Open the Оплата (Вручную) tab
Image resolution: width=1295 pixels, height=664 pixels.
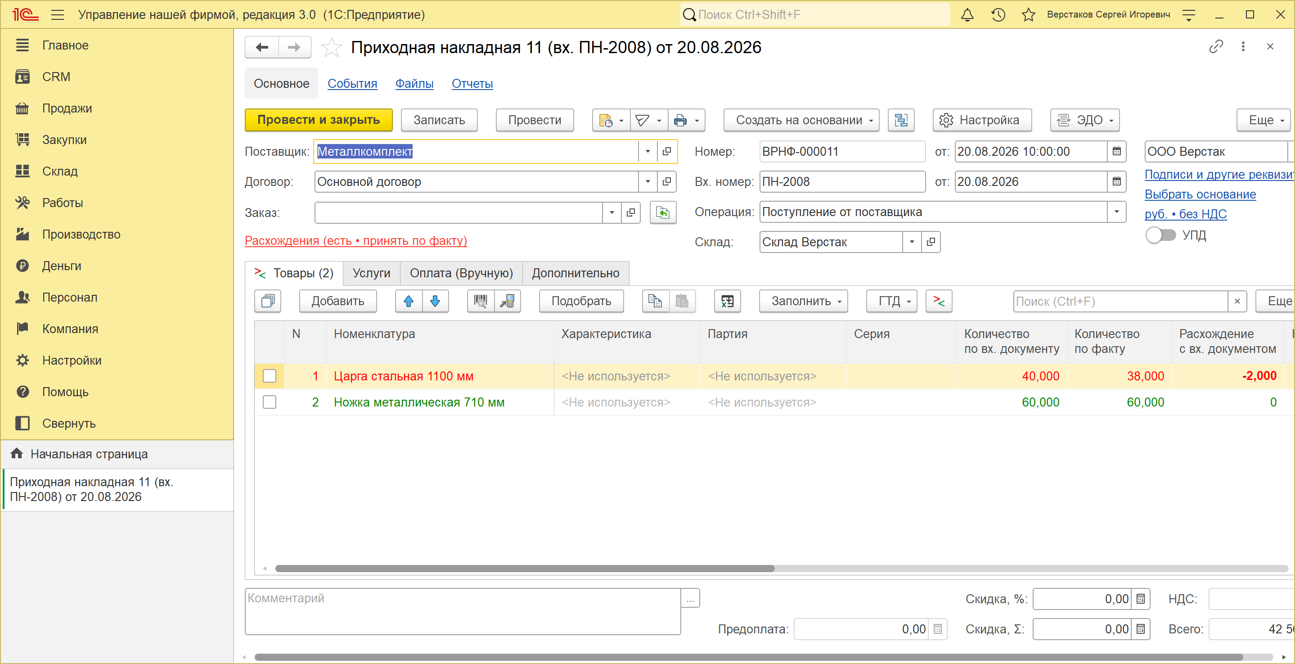[461, 273]
